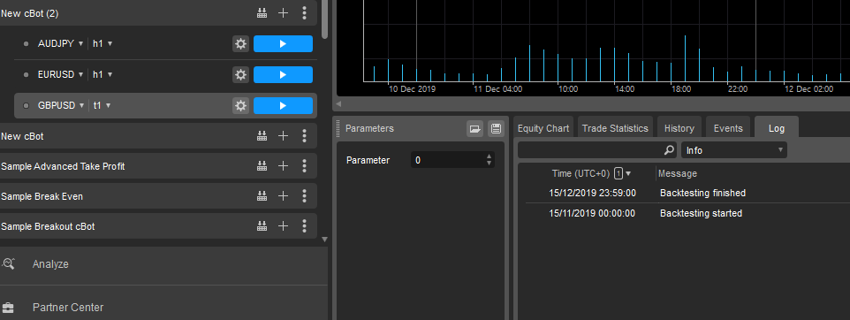Viewport: 850px width, 320px height.
Task: Open the Info log filter dropdown
Action: (734, 150)
